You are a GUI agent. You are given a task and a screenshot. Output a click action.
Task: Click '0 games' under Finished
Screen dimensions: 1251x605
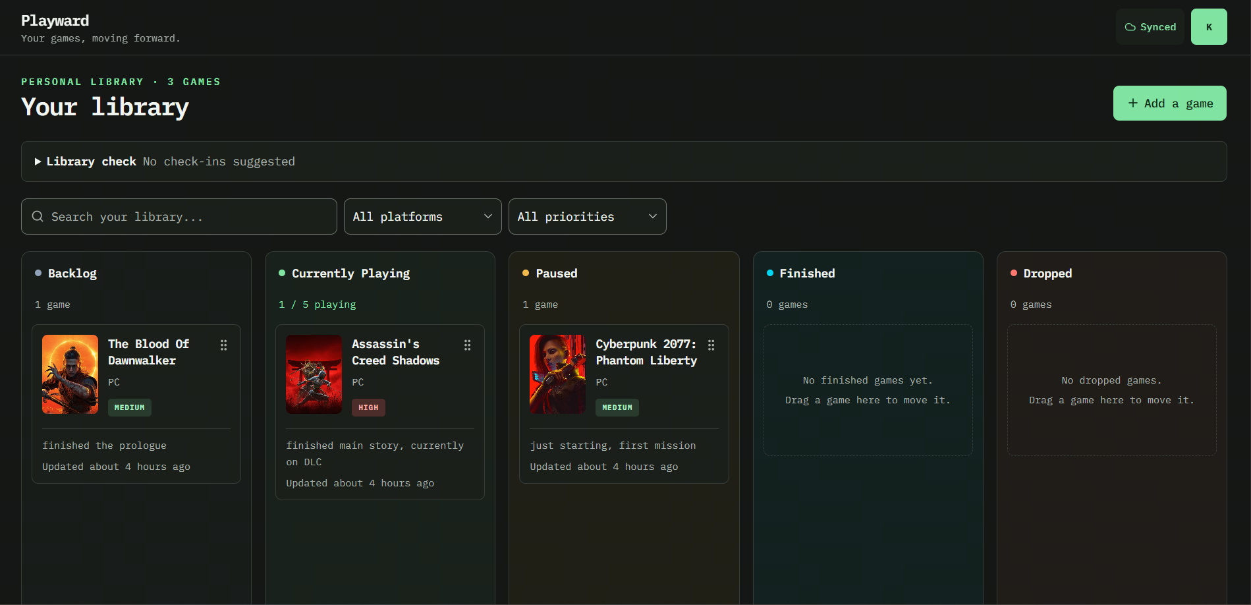(x=787, y=304)
